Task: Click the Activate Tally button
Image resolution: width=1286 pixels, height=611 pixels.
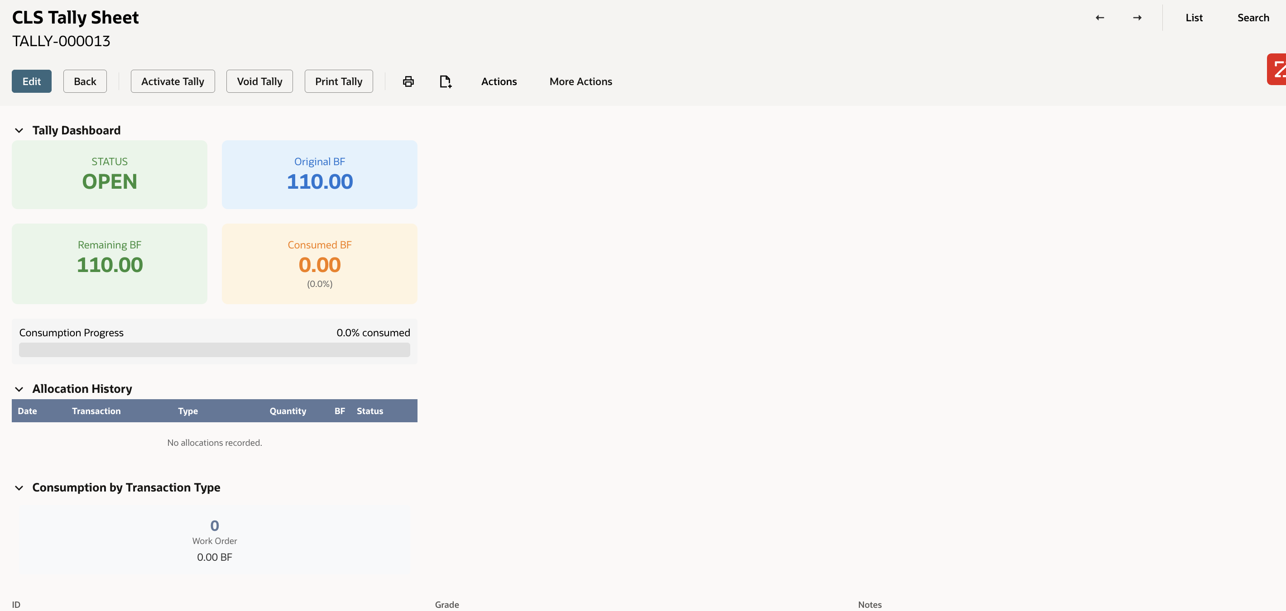Action: (x=172, y=81)
